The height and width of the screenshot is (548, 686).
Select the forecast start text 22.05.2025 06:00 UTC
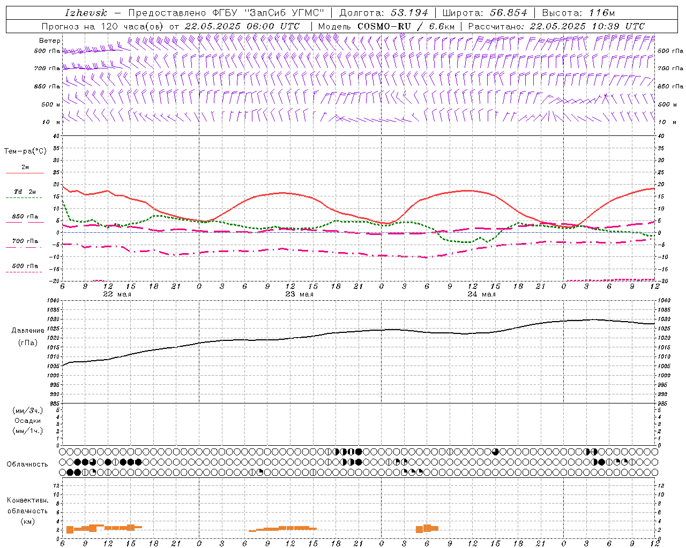pyautogui.click(x=242, y=26)
